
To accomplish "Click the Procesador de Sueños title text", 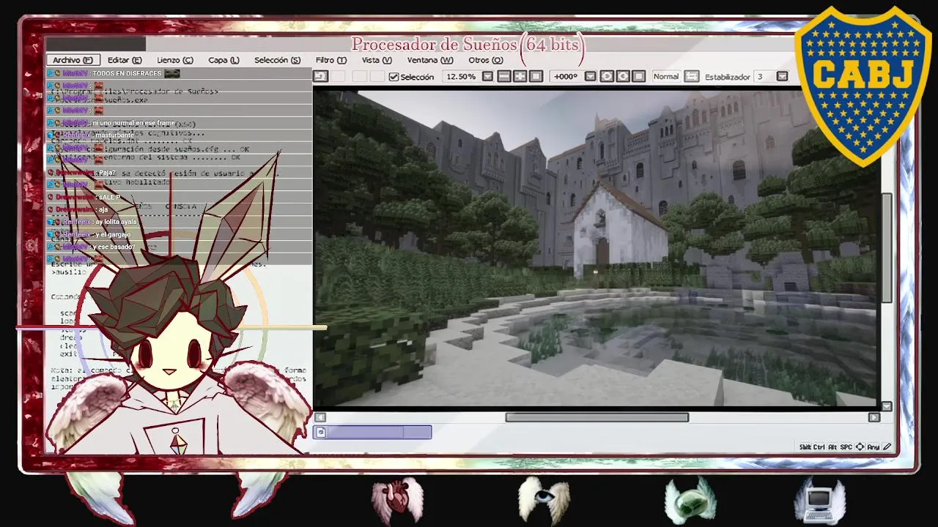I will pos(468,44).
